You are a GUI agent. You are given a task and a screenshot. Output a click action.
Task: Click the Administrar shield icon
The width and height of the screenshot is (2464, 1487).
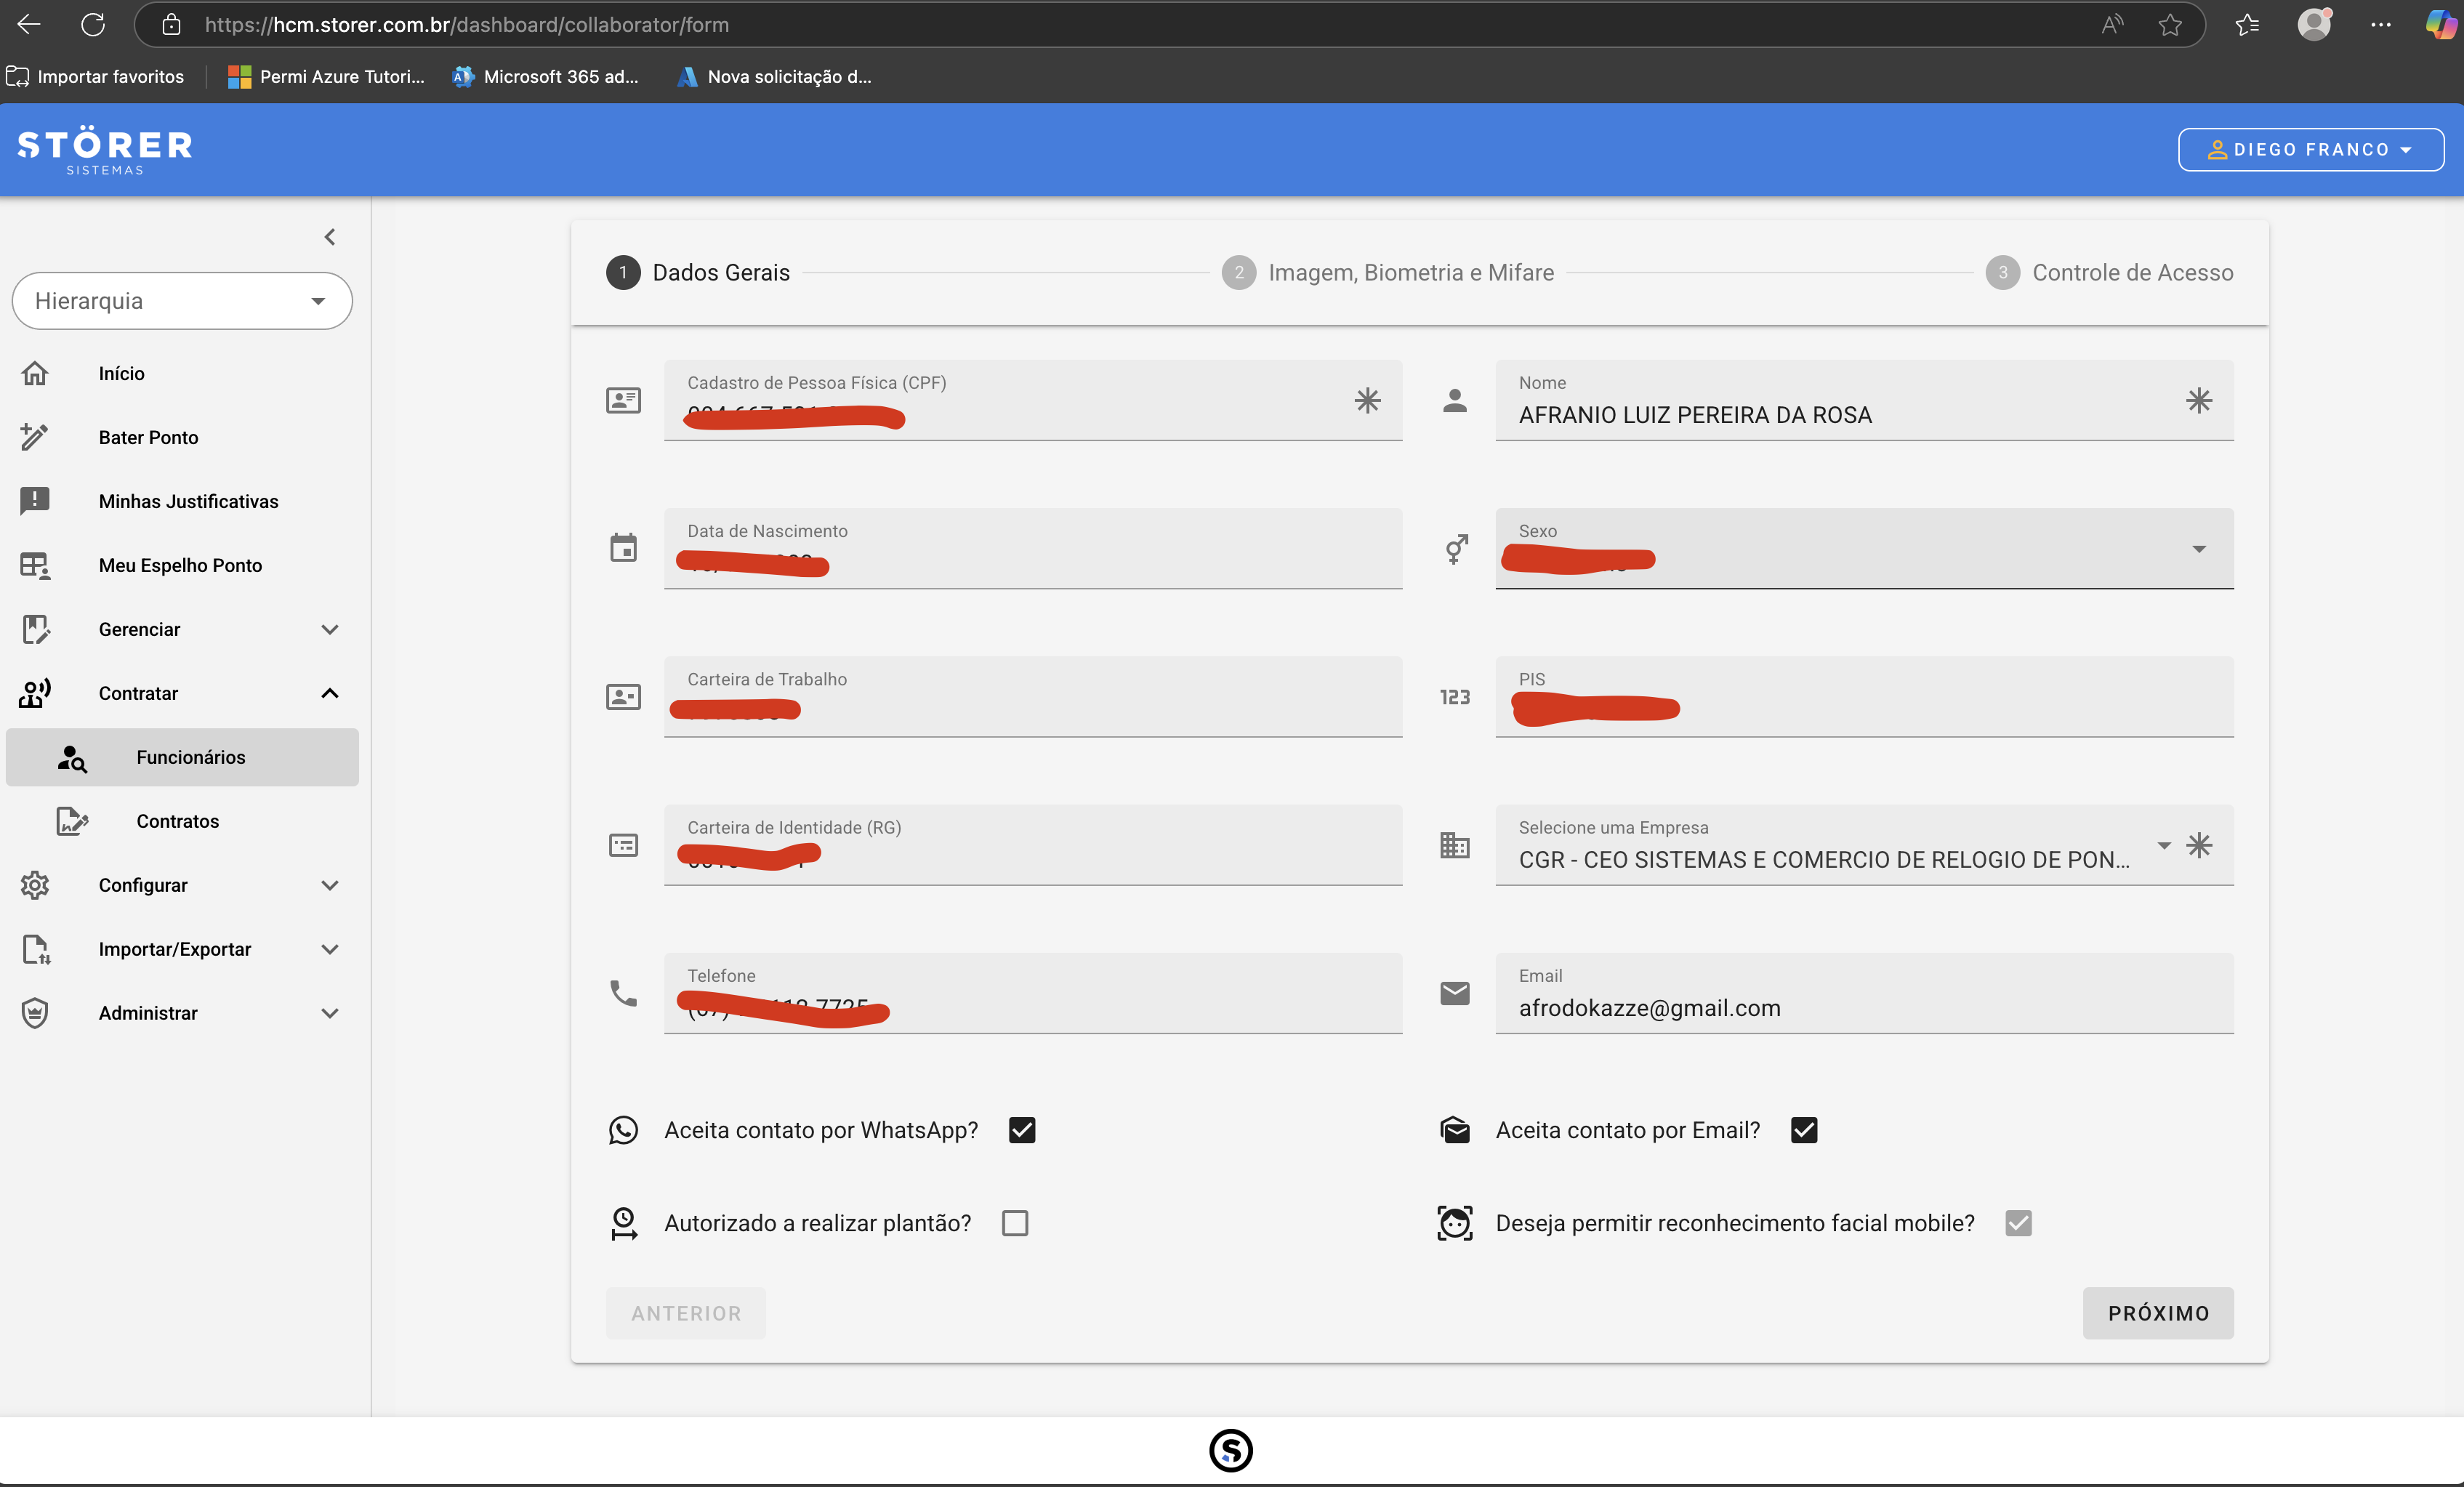point(35,1013)
